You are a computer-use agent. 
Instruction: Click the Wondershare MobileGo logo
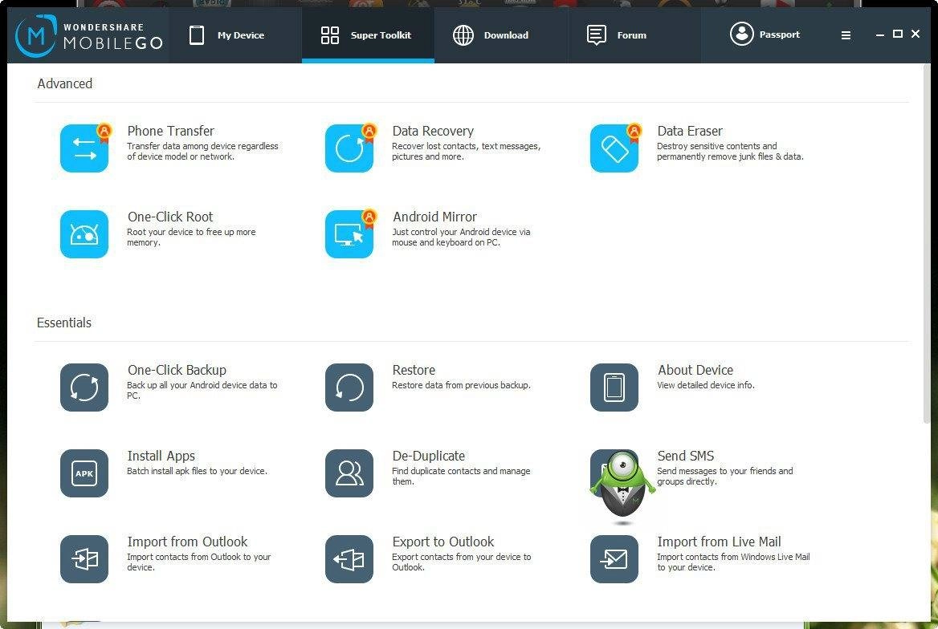click(x=89, y=35)
